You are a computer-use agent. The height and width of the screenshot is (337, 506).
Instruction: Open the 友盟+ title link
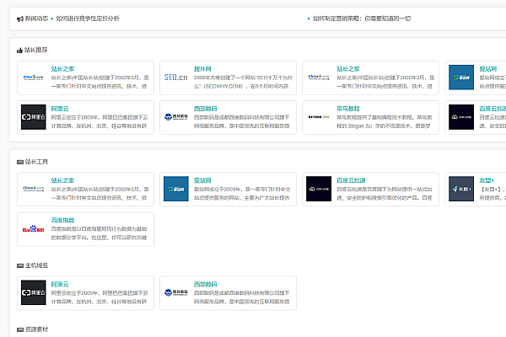pos(487,180)
